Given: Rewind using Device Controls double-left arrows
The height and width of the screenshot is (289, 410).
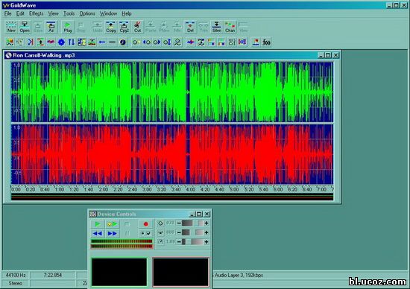Looking at the screenshot, I should 97,233.
